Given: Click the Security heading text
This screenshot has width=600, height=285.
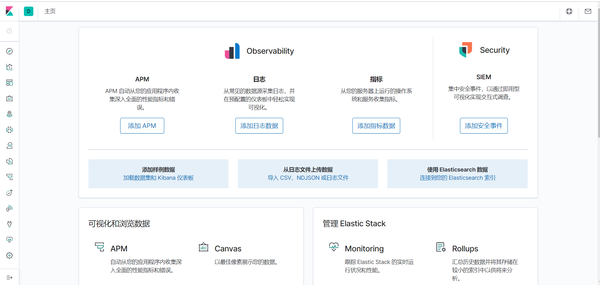Looking at the screenshot, I should click(495, 50).
